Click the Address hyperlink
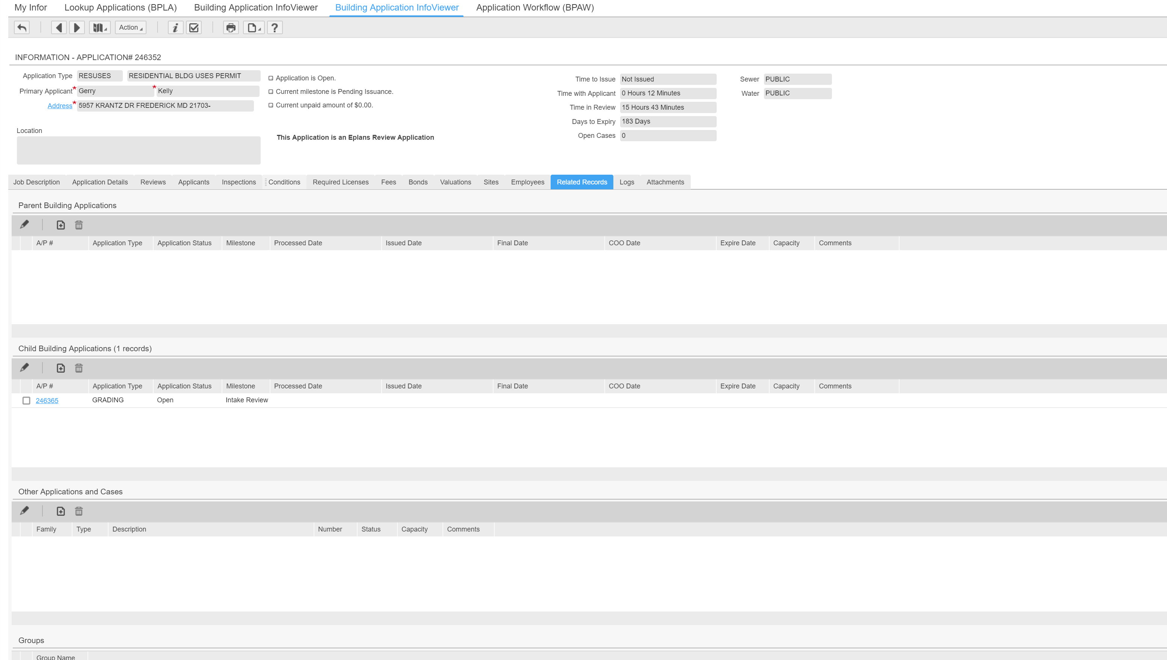 coord(60,106)
